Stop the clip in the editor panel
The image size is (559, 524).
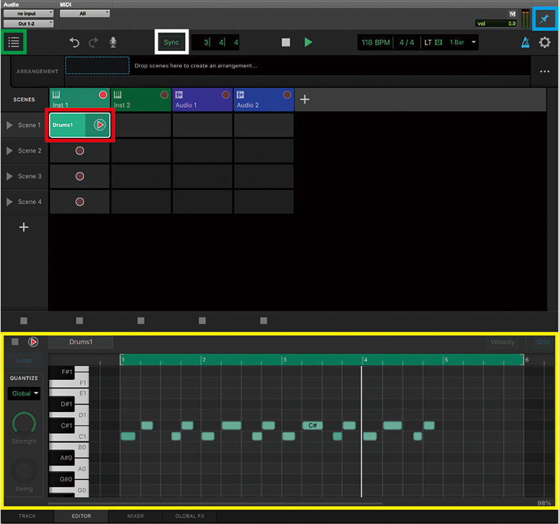point(15,342)
